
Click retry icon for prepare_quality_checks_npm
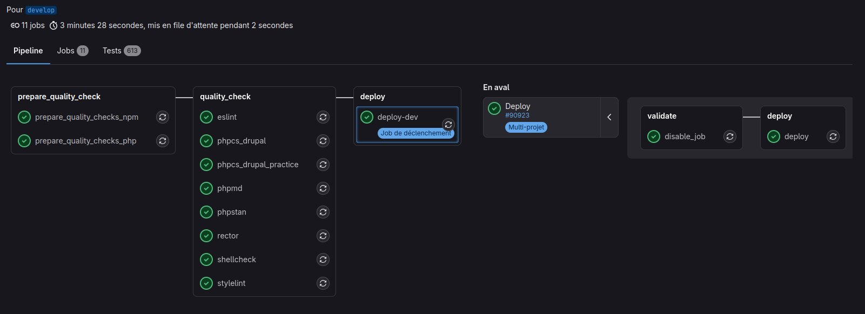163,117
